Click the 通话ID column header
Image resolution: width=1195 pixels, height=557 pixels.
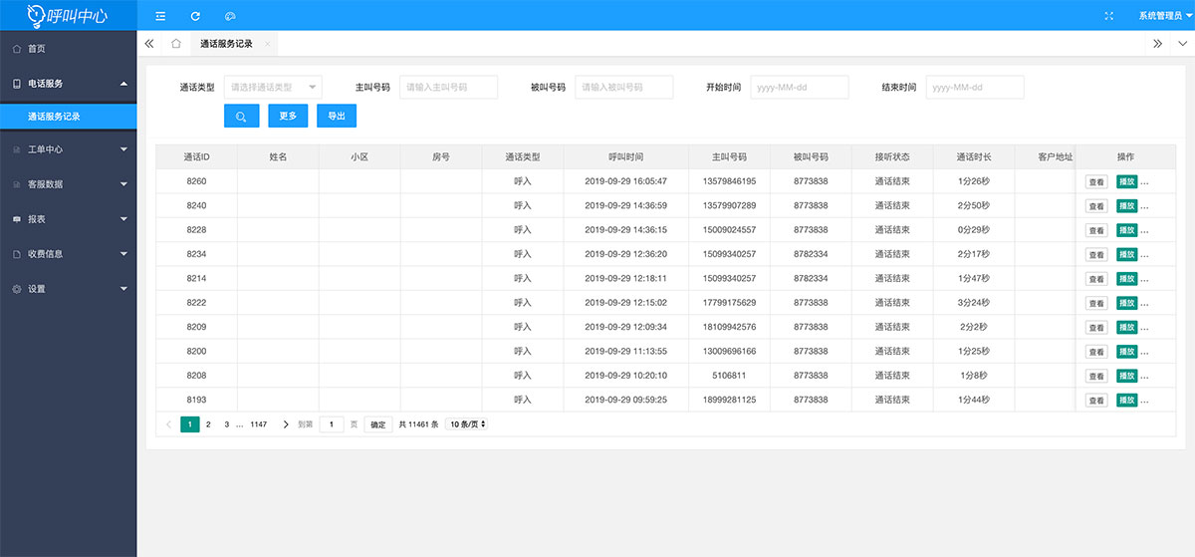pyautogui.click(x=196, y=156)
